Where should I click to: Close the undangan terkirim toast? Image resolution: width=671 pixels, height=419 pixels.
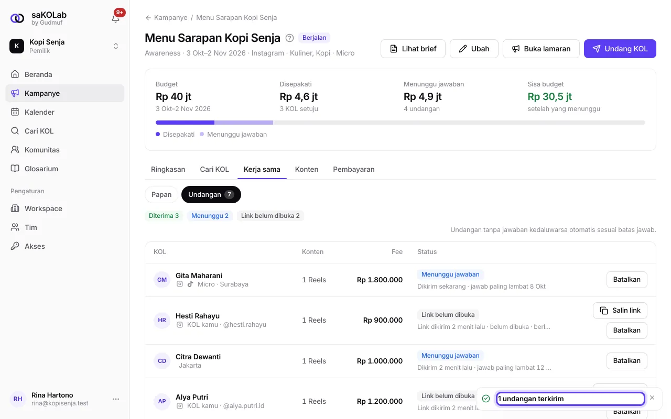[x=652, y=398]
